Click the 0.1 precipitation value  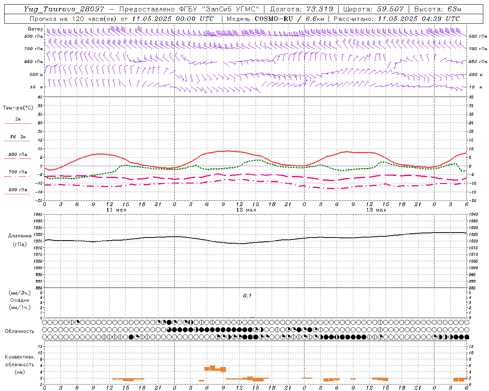247,296
